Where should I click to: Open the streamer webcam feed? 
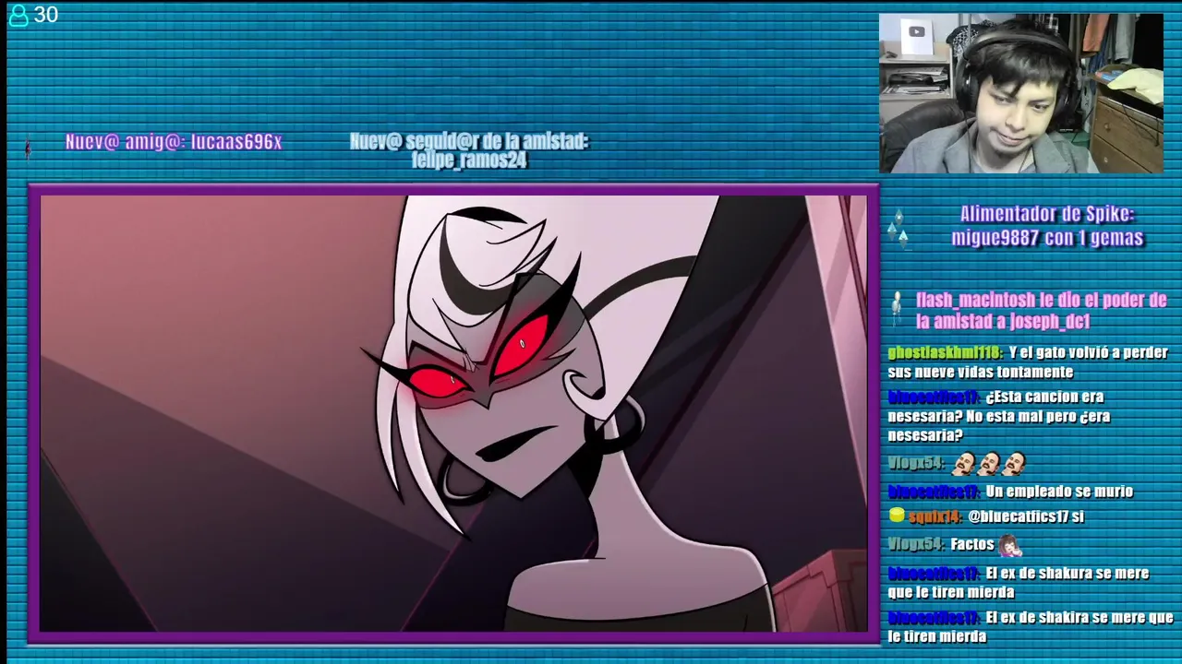pos(1020,93)
